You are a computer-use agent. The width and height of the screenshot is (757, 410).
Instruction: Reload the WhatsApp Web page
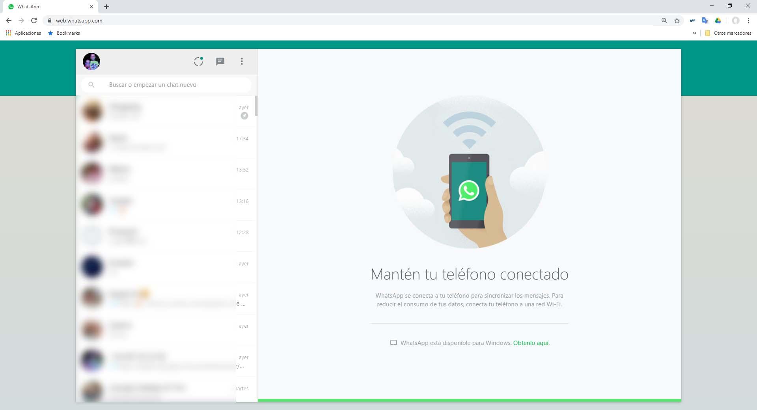click(34, 20)
